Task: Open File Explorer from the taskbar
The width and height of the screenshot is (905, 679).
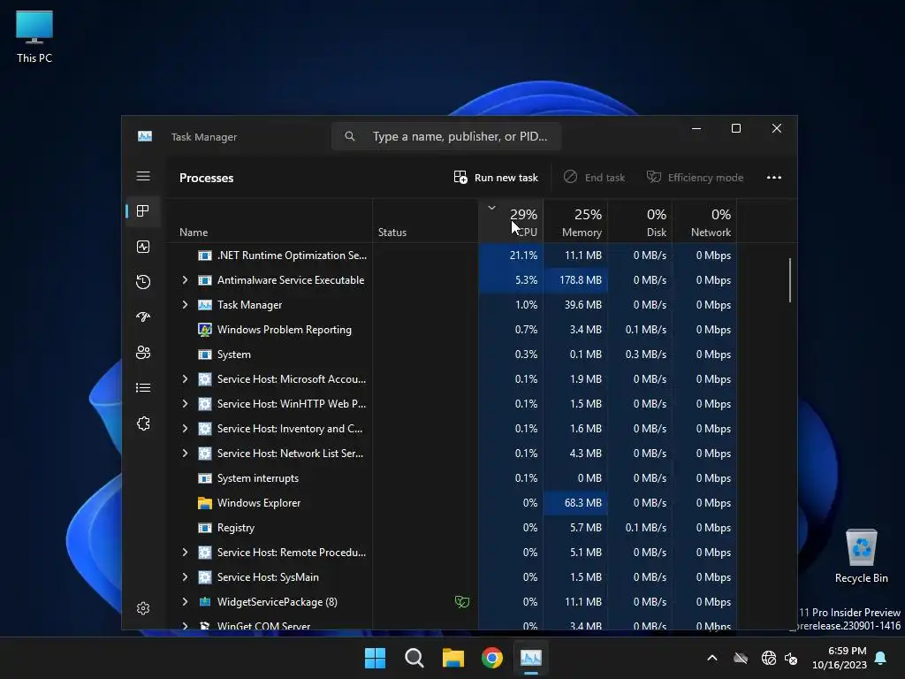Action: (x=453, y=658)
